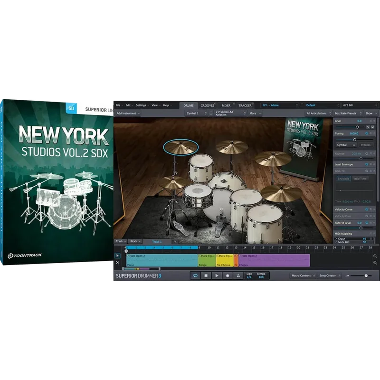Select the scissors cut tool in timeline

(117, 263)
